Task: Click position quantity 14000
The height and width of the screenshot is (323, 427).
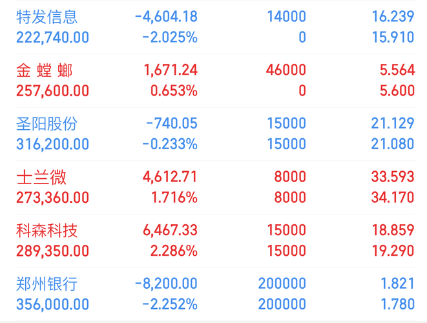Action: coord(286,17)
